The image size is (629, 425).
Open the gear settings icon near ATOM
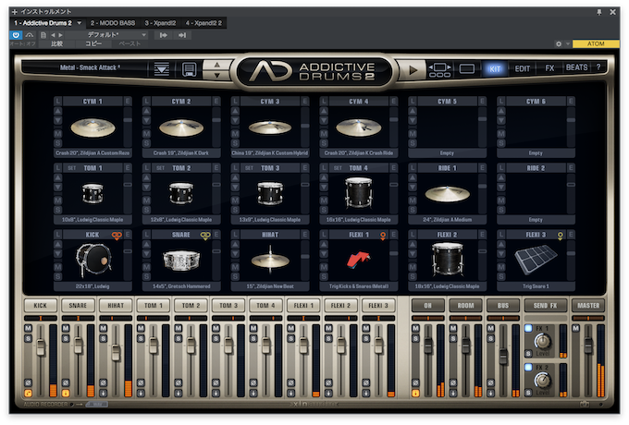click(559, 44)
